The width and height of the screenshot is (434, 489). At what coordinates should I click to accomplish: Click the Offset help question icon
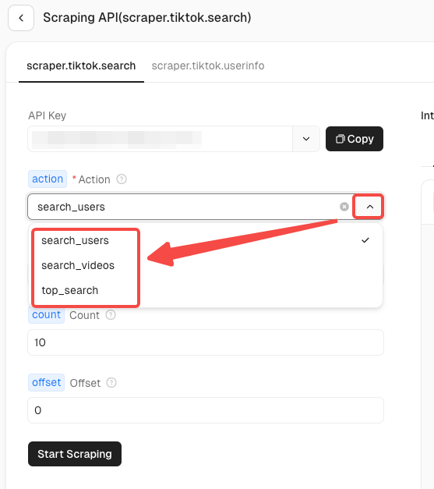[x=111, y=383]
